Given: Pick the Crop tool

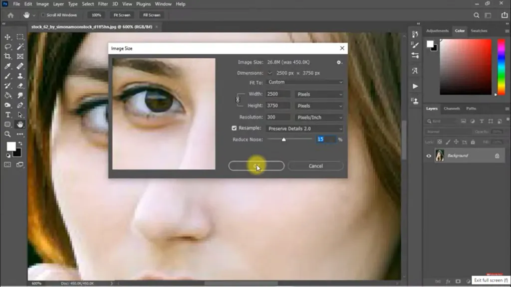Looking at the screenshot, I should [8, 56].
